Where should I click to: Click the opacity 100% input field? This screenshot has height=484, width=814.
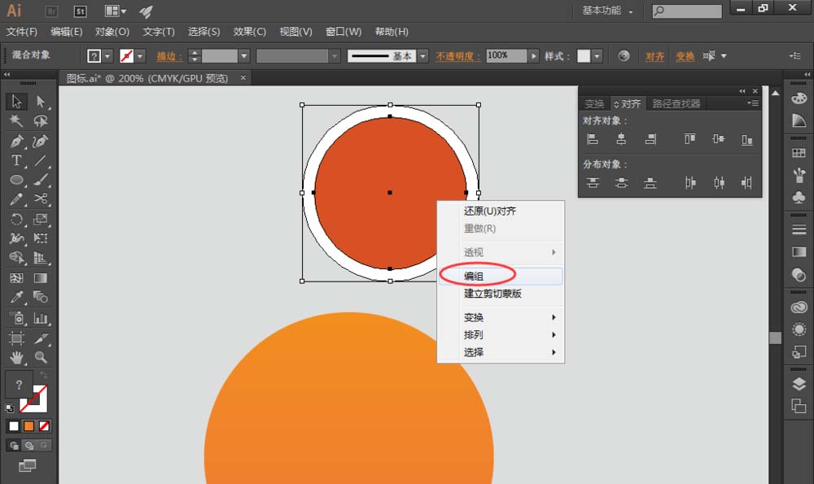(x=506, y=55)
